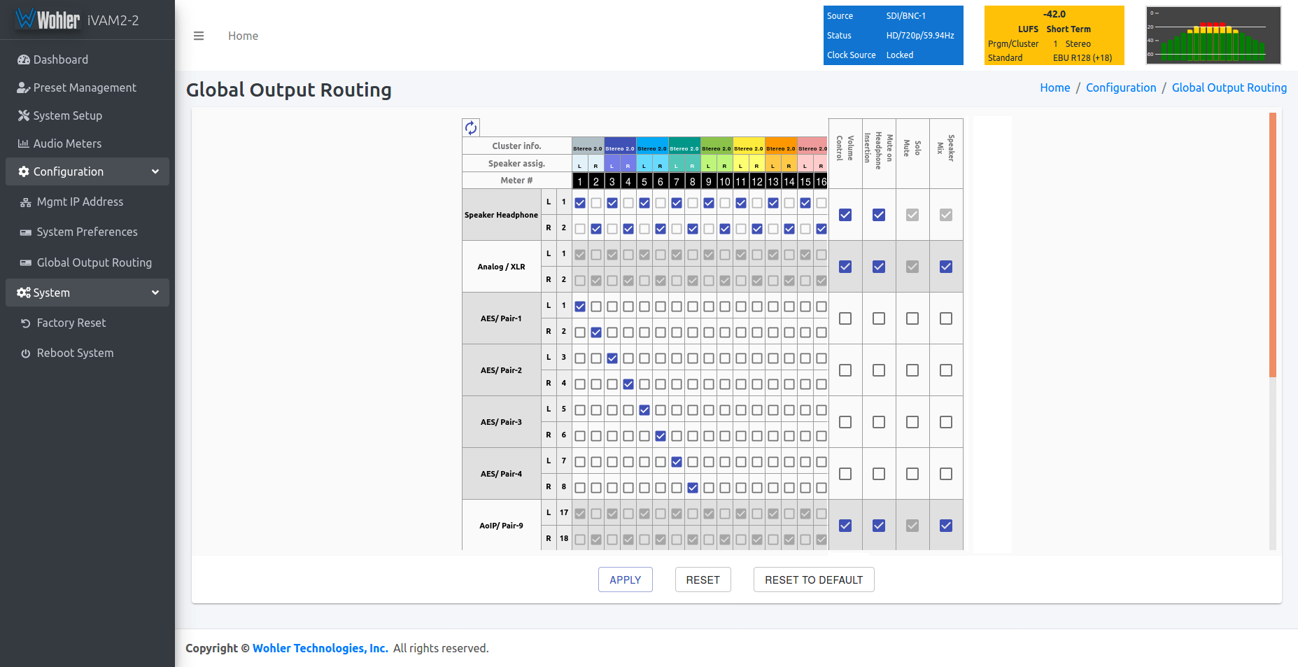The image size is (1298, 667).
Task: Click the Preset Management user icon
Action: click(24, 87)
